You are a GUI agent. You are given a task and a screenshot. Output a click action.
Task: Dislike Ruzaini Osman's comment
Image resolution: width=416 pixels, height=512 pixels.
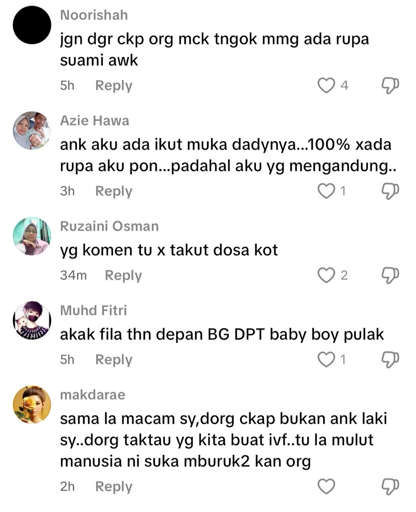click(390, 275)
